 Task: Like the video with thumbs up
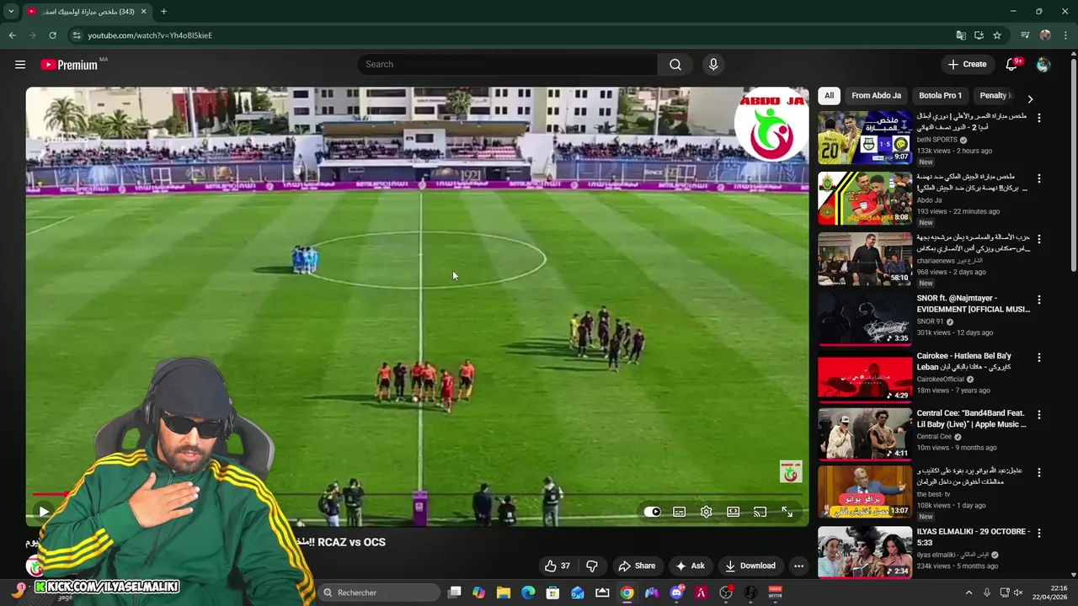point(557,566)
